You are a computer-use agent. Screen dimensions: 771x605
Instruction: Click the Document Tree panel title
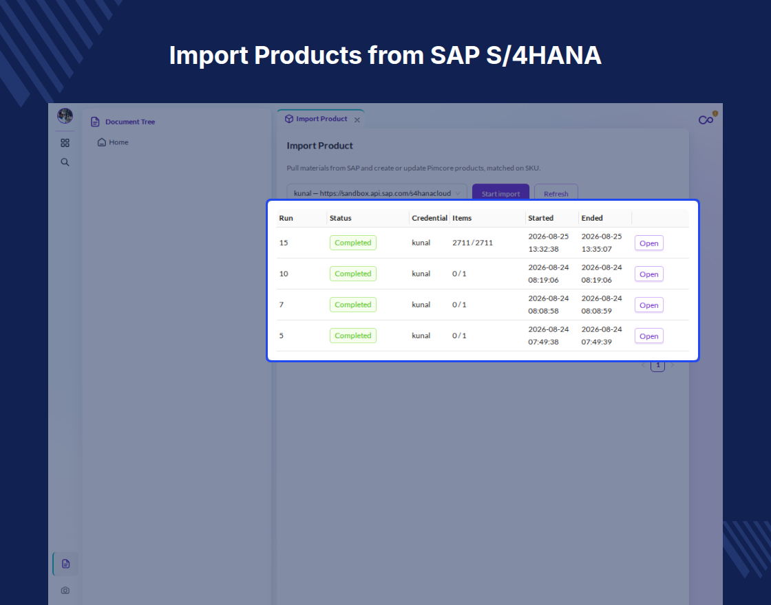click(130, 122)
